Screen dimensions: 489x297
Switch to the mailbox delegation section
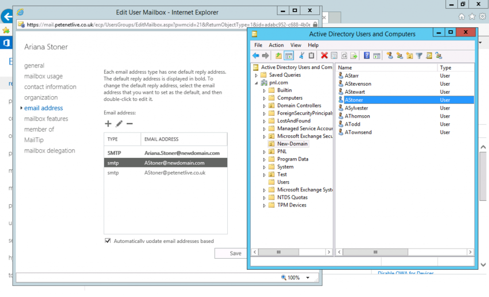(48, 150)
